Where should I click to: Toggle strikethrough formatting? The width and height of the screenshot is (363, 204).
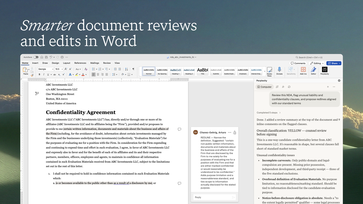pos(54,75)
